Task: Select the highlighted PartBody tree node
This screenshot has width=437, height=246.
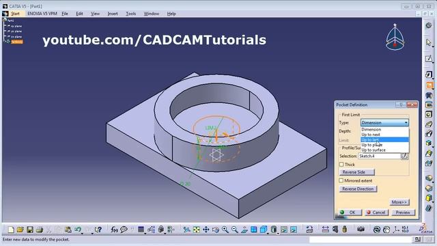Action: click(16, 42)
